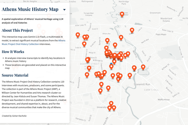
Task: Click the marker directly above the blue dot
Action: (x=114, y=62)
